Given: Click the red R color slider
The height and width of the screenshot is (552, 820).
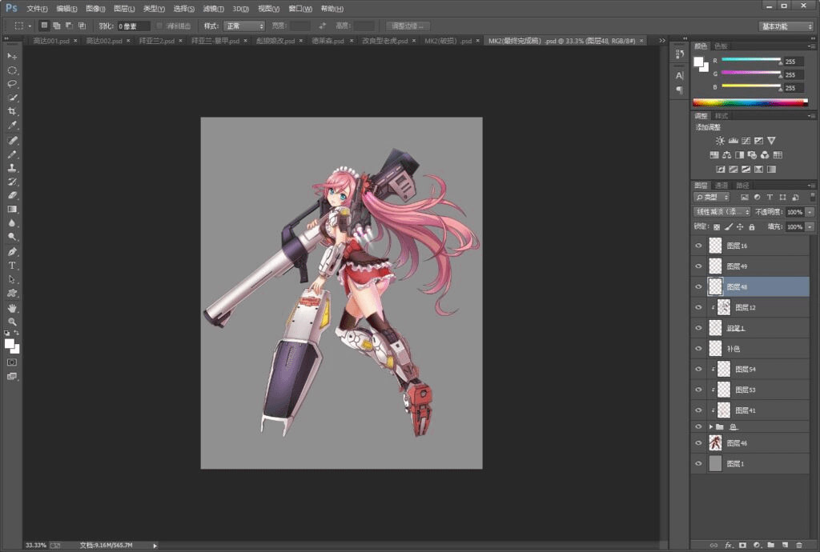Looking at the screenshot, I should (x=751, y=59).
